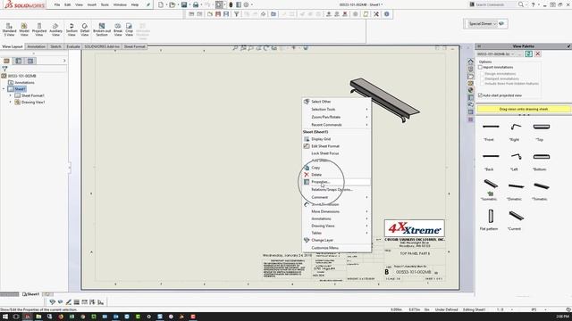Open the Home task pane tab icon
This screenshot has height=321, width=572.
471,62
